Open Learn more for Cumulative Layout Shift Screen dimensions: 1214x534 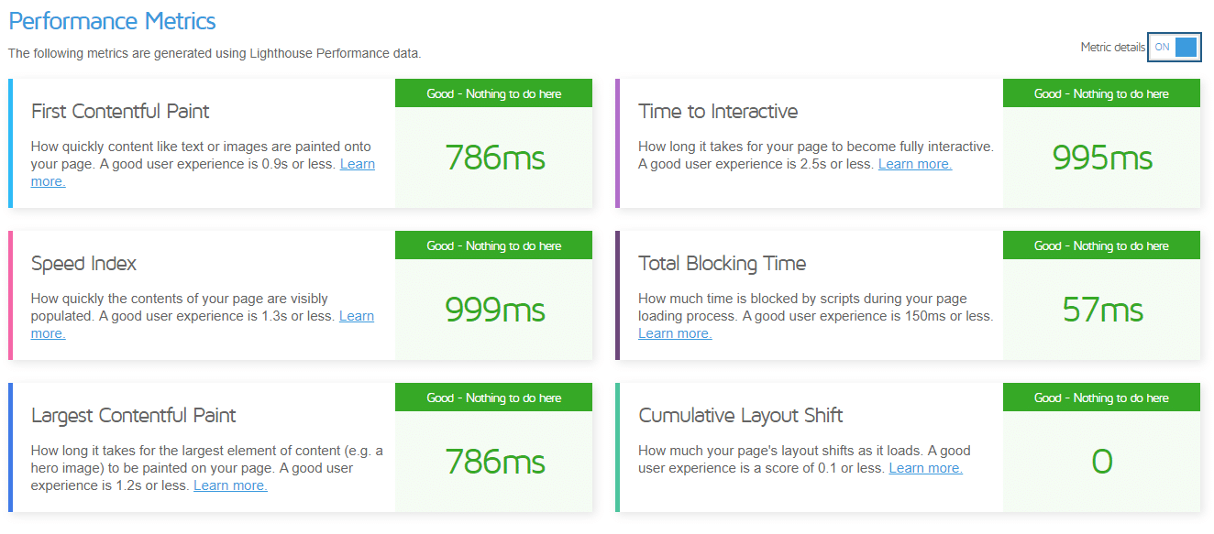click(925, 467)
